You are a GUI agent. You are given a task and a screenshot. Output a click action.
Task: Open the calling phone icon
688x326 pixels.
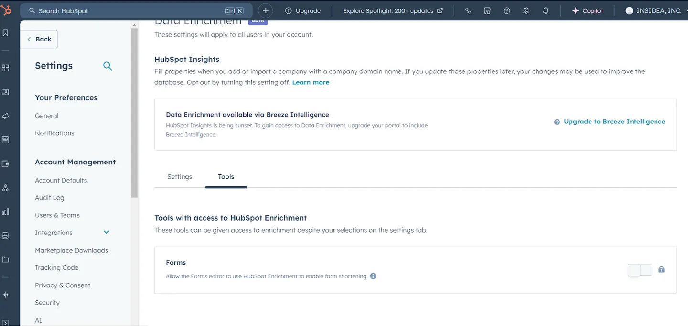(x=468, y=10)
